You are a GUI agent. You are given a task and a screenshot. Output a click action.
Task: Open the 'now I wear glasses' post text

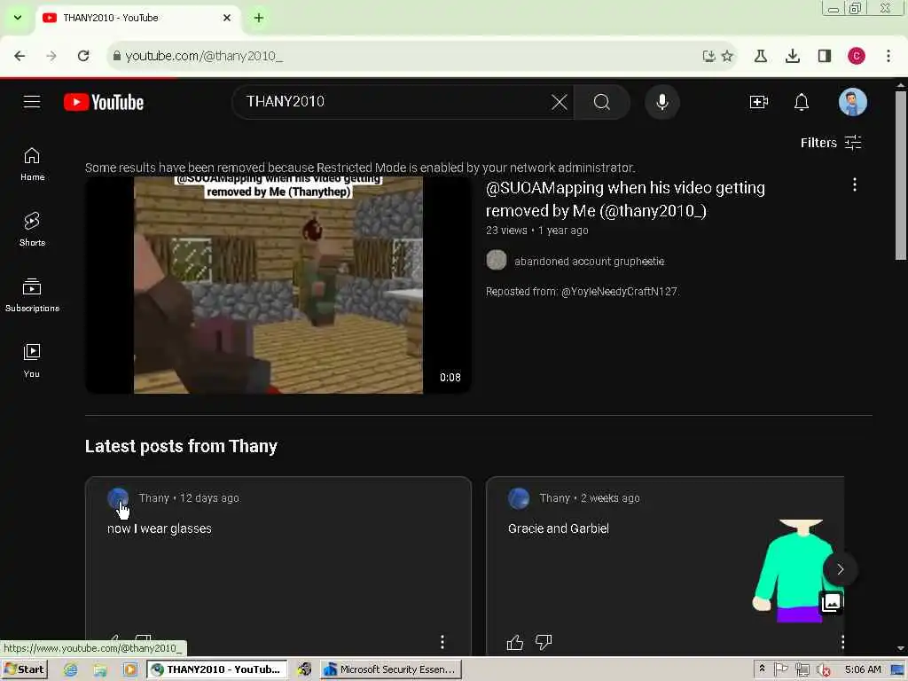tap(160, 528)
